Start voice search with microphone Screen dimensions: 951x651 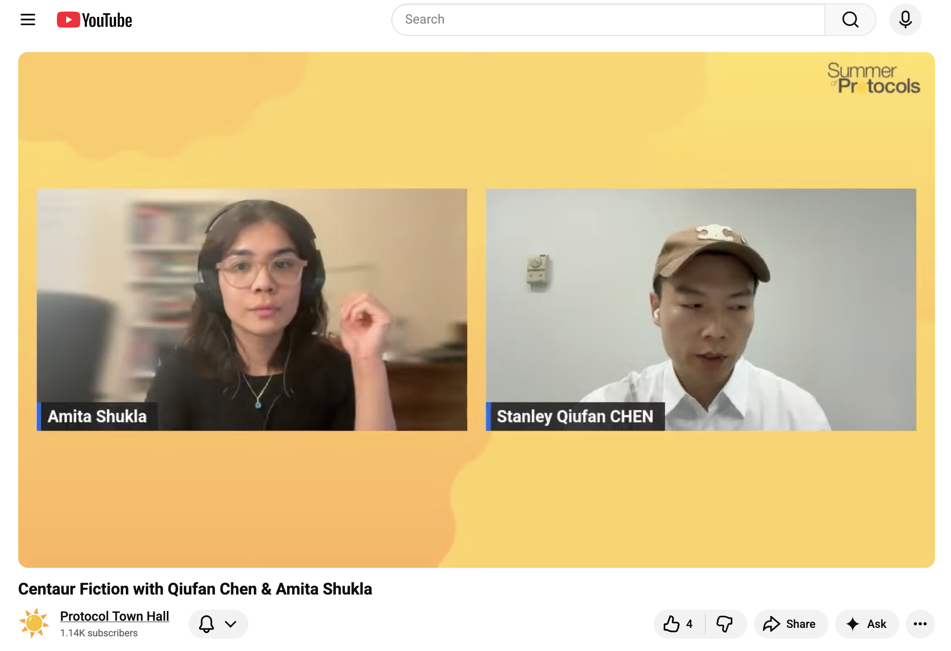pyautogui.click(x=905, y=20)
